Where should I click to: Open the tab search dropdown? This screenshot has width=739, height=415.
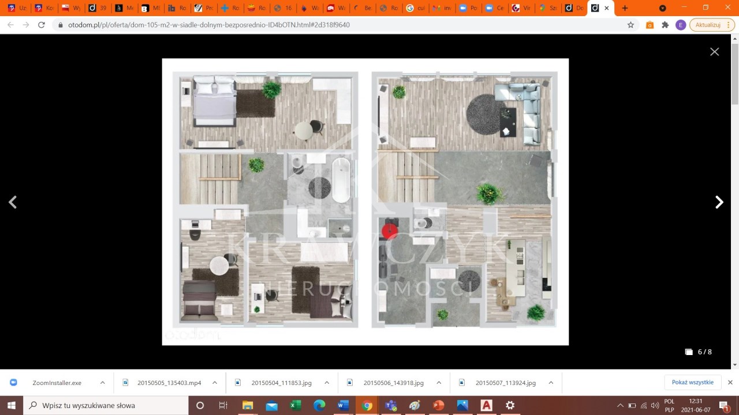[663, 8]
